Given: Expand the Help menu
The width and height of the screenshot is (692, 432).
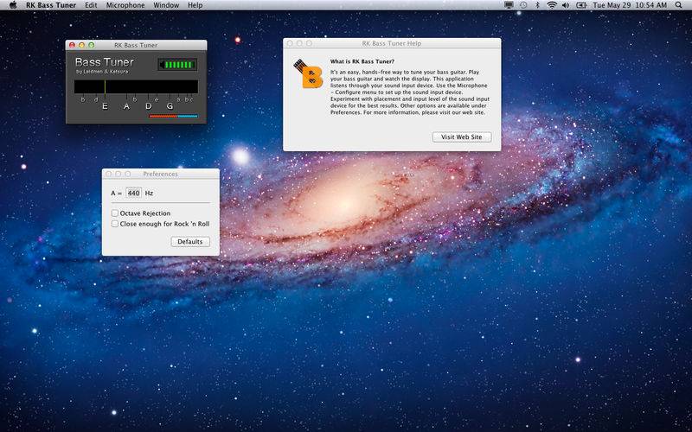Looking at the screenshot, I should pos(195,5).
